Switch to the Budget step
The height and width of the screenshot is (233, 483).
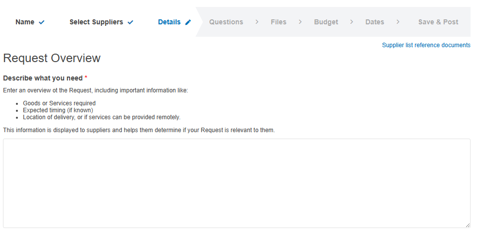coord(326,22)
